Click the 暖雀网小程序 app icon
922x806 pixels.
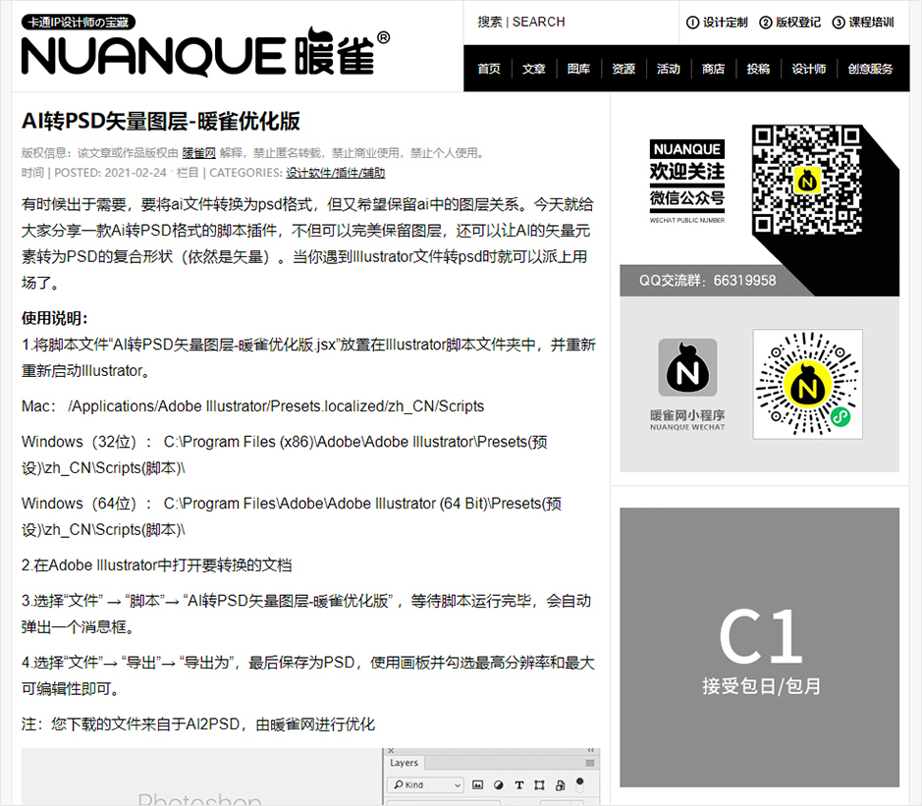pyautogui.click(x=686, y=367)
